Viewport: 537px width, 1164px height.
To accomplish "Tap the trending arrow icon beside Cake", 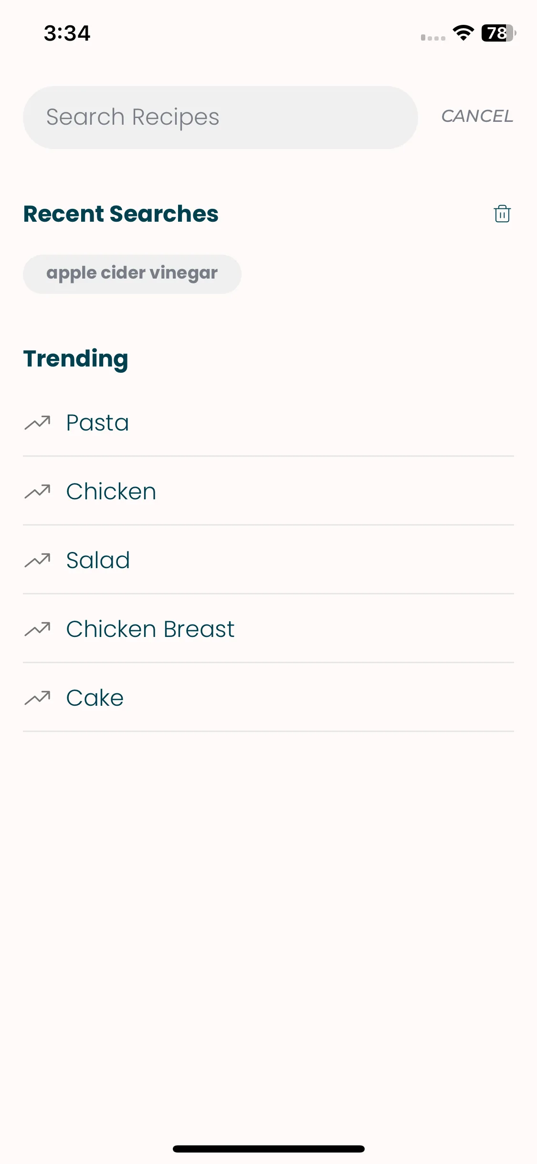I will tap(37, 698).
